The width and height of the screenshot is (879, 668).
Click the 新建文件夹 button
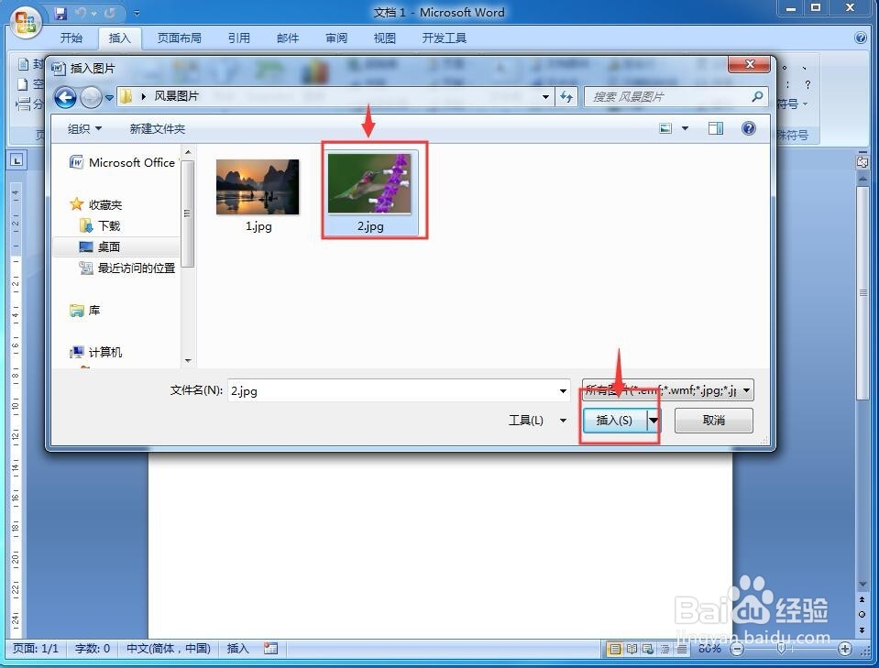point(158,129)
